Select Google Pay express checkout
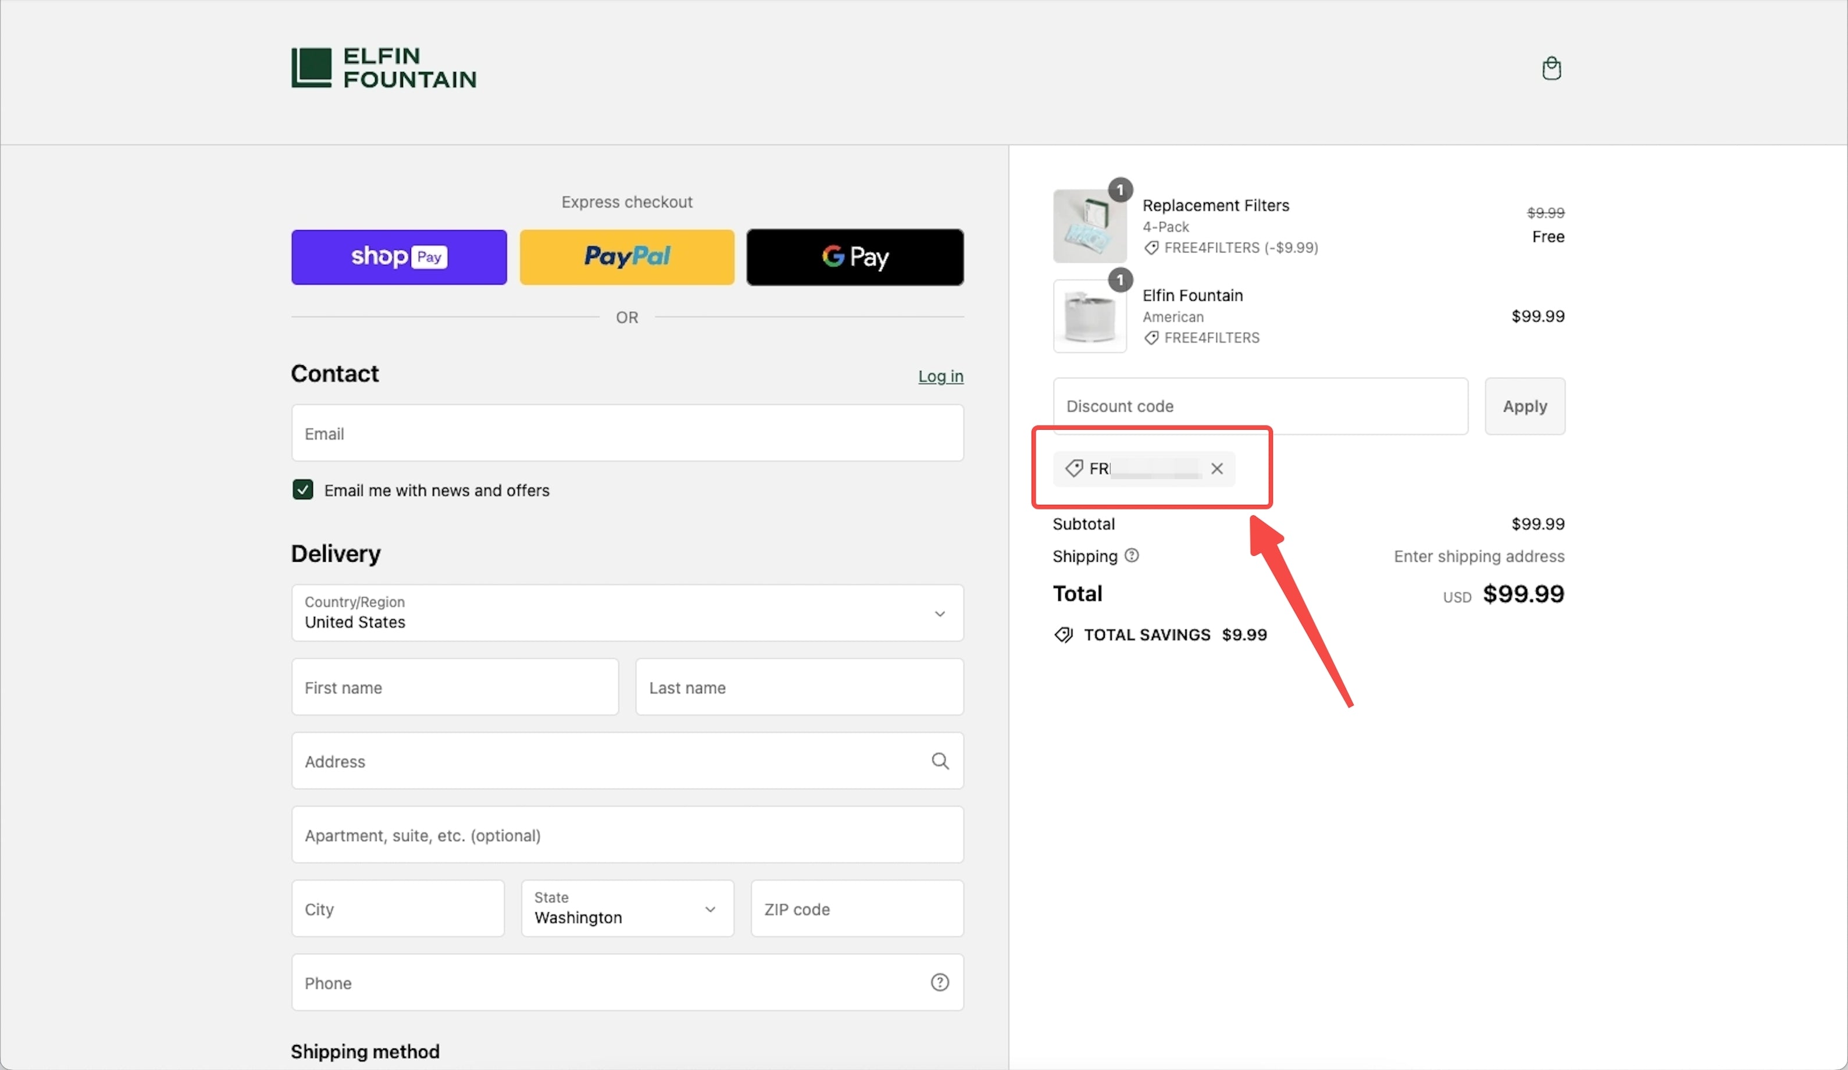The height and width of the screenshot is (1070, 1848). coord(854,256)
